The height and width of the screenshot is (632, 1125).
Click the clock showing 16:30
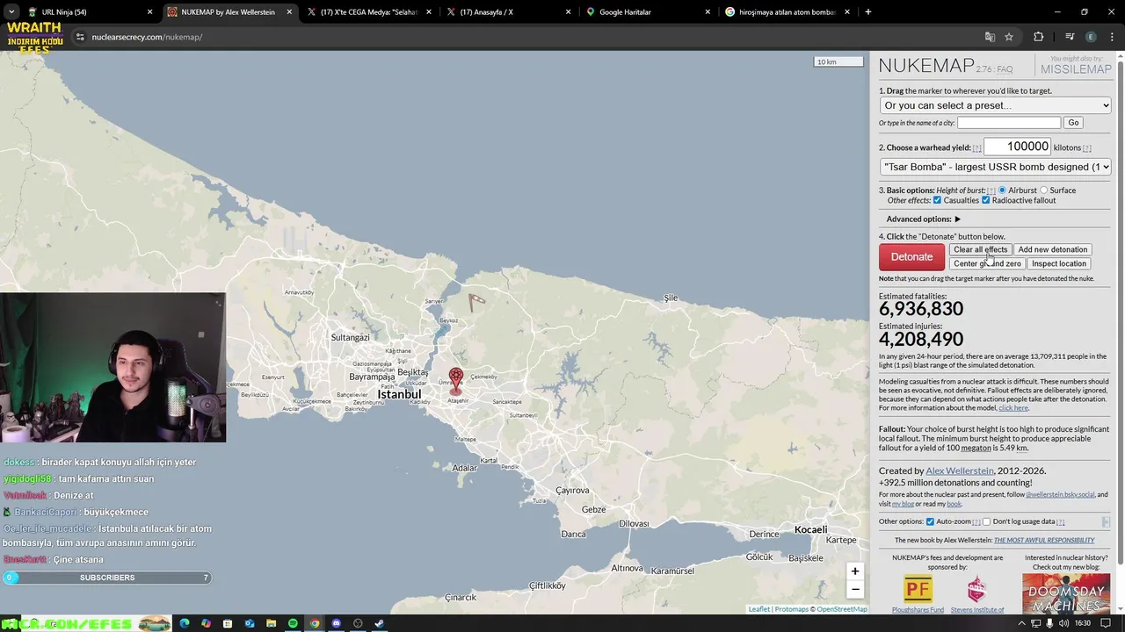coord(1083,623)
